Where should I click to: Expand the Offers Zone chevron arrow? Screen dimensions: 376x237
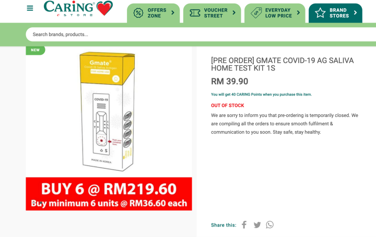[x=173, y=13]
